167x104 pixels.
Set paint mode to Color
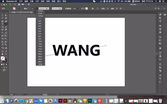(2, 64)
